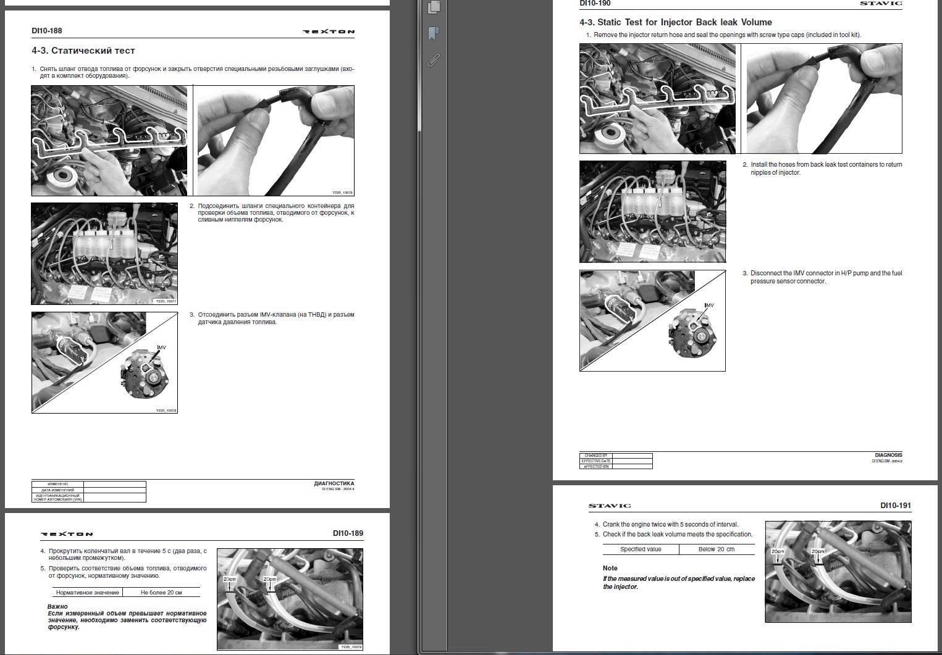Viewport: 942px width, 655px height.
Task: Click the Stavic logo on page DI10-191
Action: tap(610, 506)
